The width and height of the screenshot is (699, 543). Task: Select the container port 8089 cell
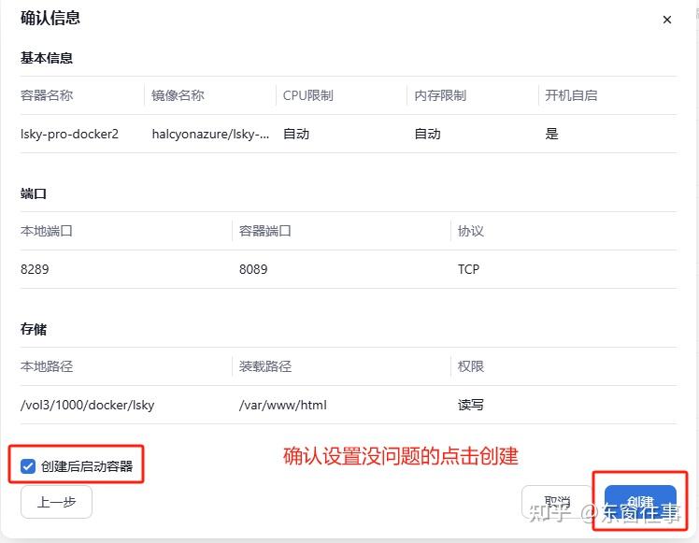pyautogui.click(x=253, y=269)
